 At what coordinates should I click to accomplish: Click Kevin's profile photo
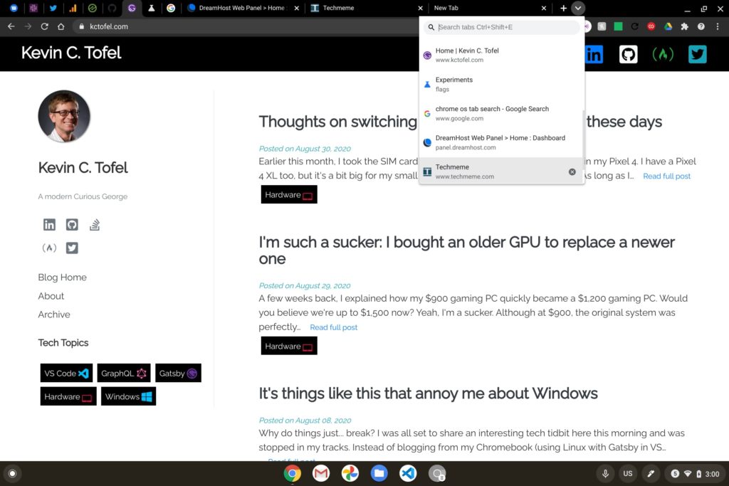point(64,116)
